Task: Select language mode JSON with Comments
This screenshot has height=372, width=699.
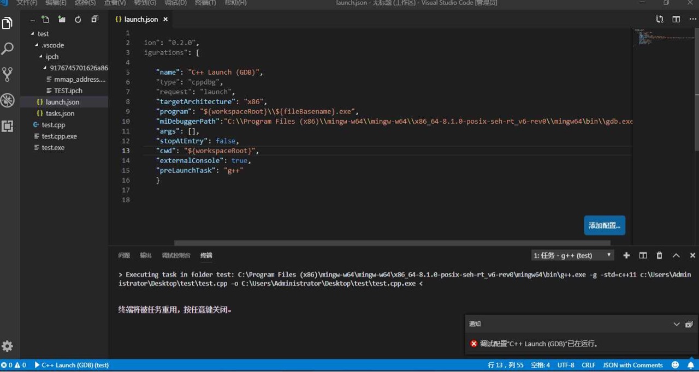Action: point(633,365)
